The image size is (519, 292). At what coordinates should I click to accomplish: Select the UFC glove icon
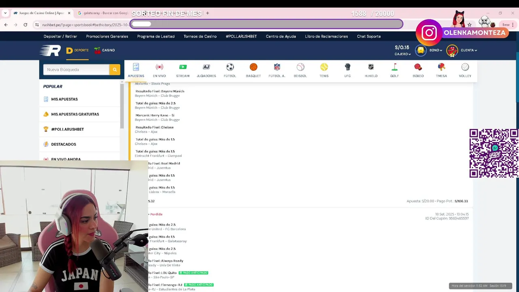347,67
